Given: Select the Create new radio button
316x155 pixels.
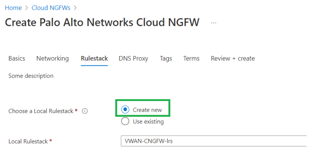Looking at the screenshot, I should point(125,110).
